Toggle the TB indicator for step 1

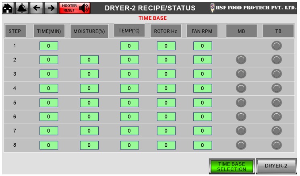click(277, 46)
